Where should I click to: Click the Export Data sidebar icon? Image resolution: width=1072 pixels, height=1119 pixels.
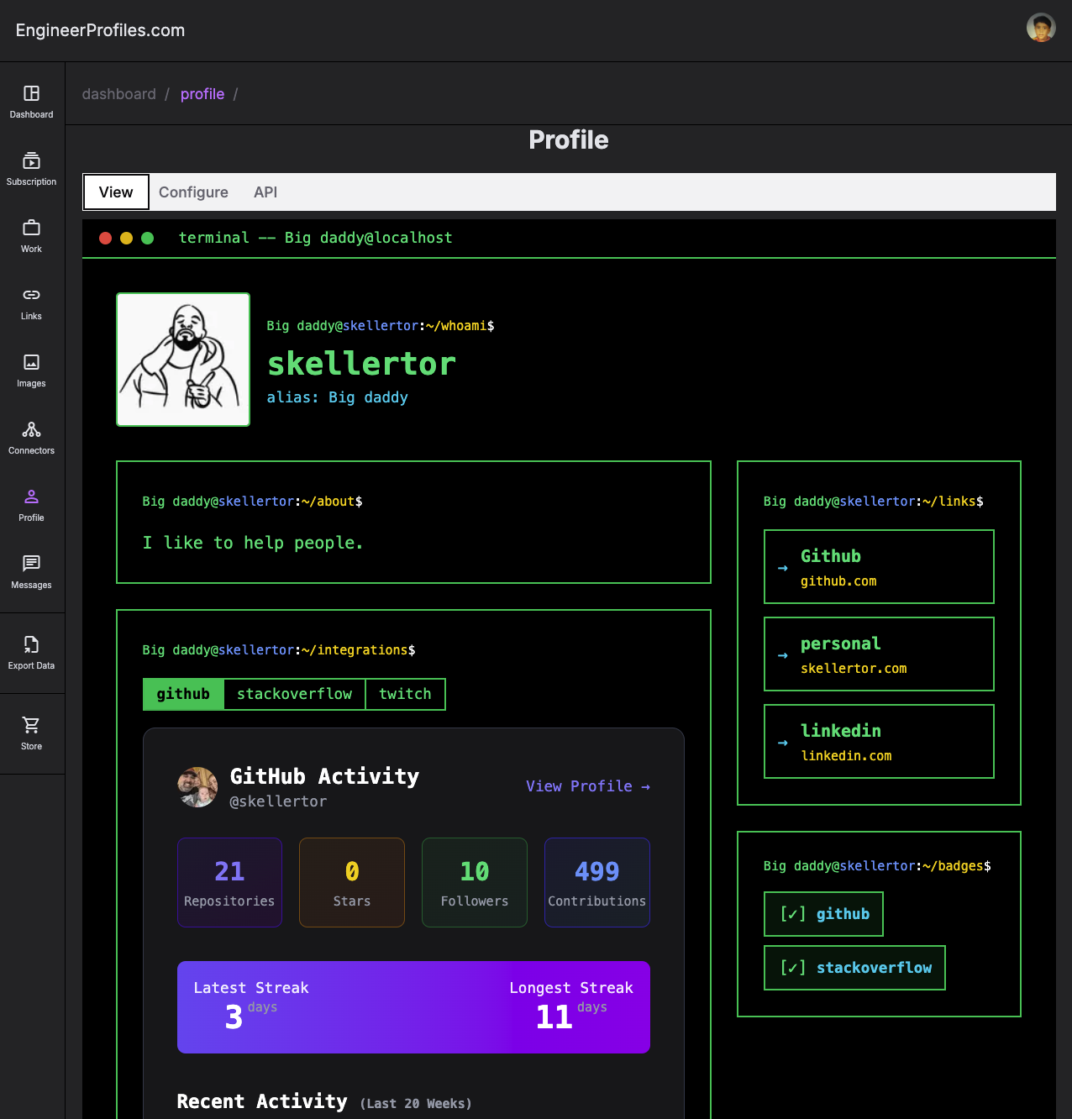[31, 644]
